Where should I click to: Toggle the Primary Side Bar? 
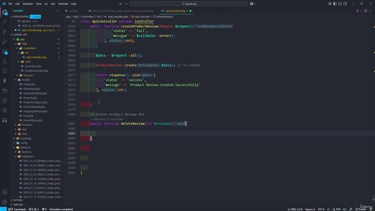(335, 4)
